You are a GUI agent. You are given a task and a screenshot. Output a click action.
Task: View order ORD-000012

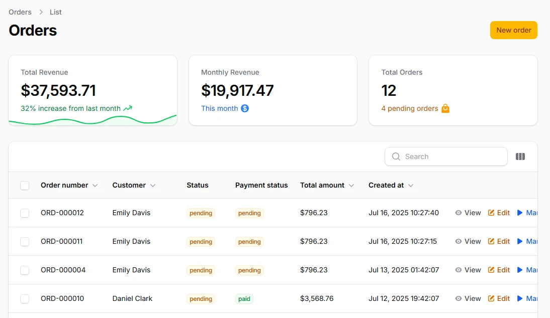[x=468, y=213]
